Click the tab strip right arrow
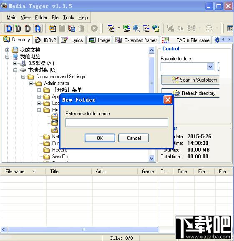Screen dimensions: 234x241 click(229, 40)
